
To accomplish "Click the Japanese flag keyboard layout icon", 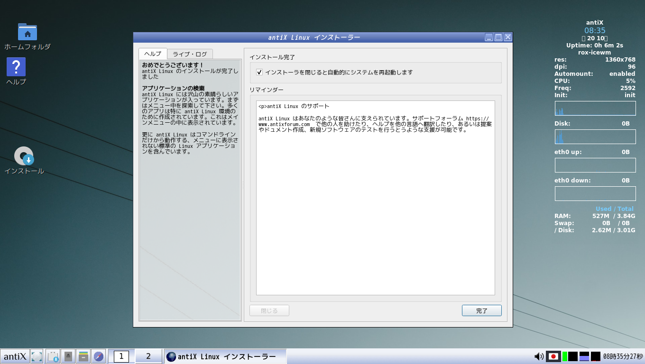I will coord(553,356).
